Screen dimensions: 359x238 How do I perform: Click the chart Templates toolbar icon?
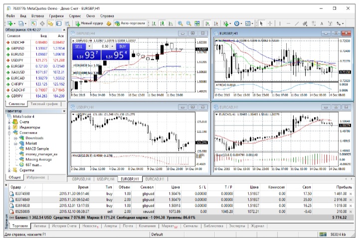click(x=249, y=23)
